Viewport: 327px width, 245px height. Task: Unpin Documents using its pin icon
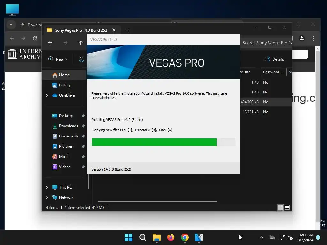83,136
